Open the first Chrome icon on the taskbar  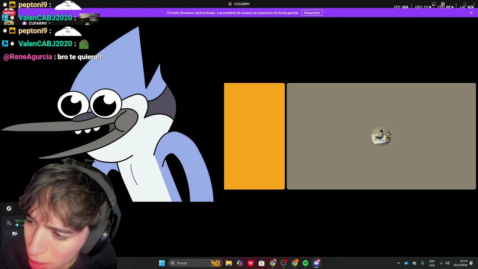(x=273, y=263)
